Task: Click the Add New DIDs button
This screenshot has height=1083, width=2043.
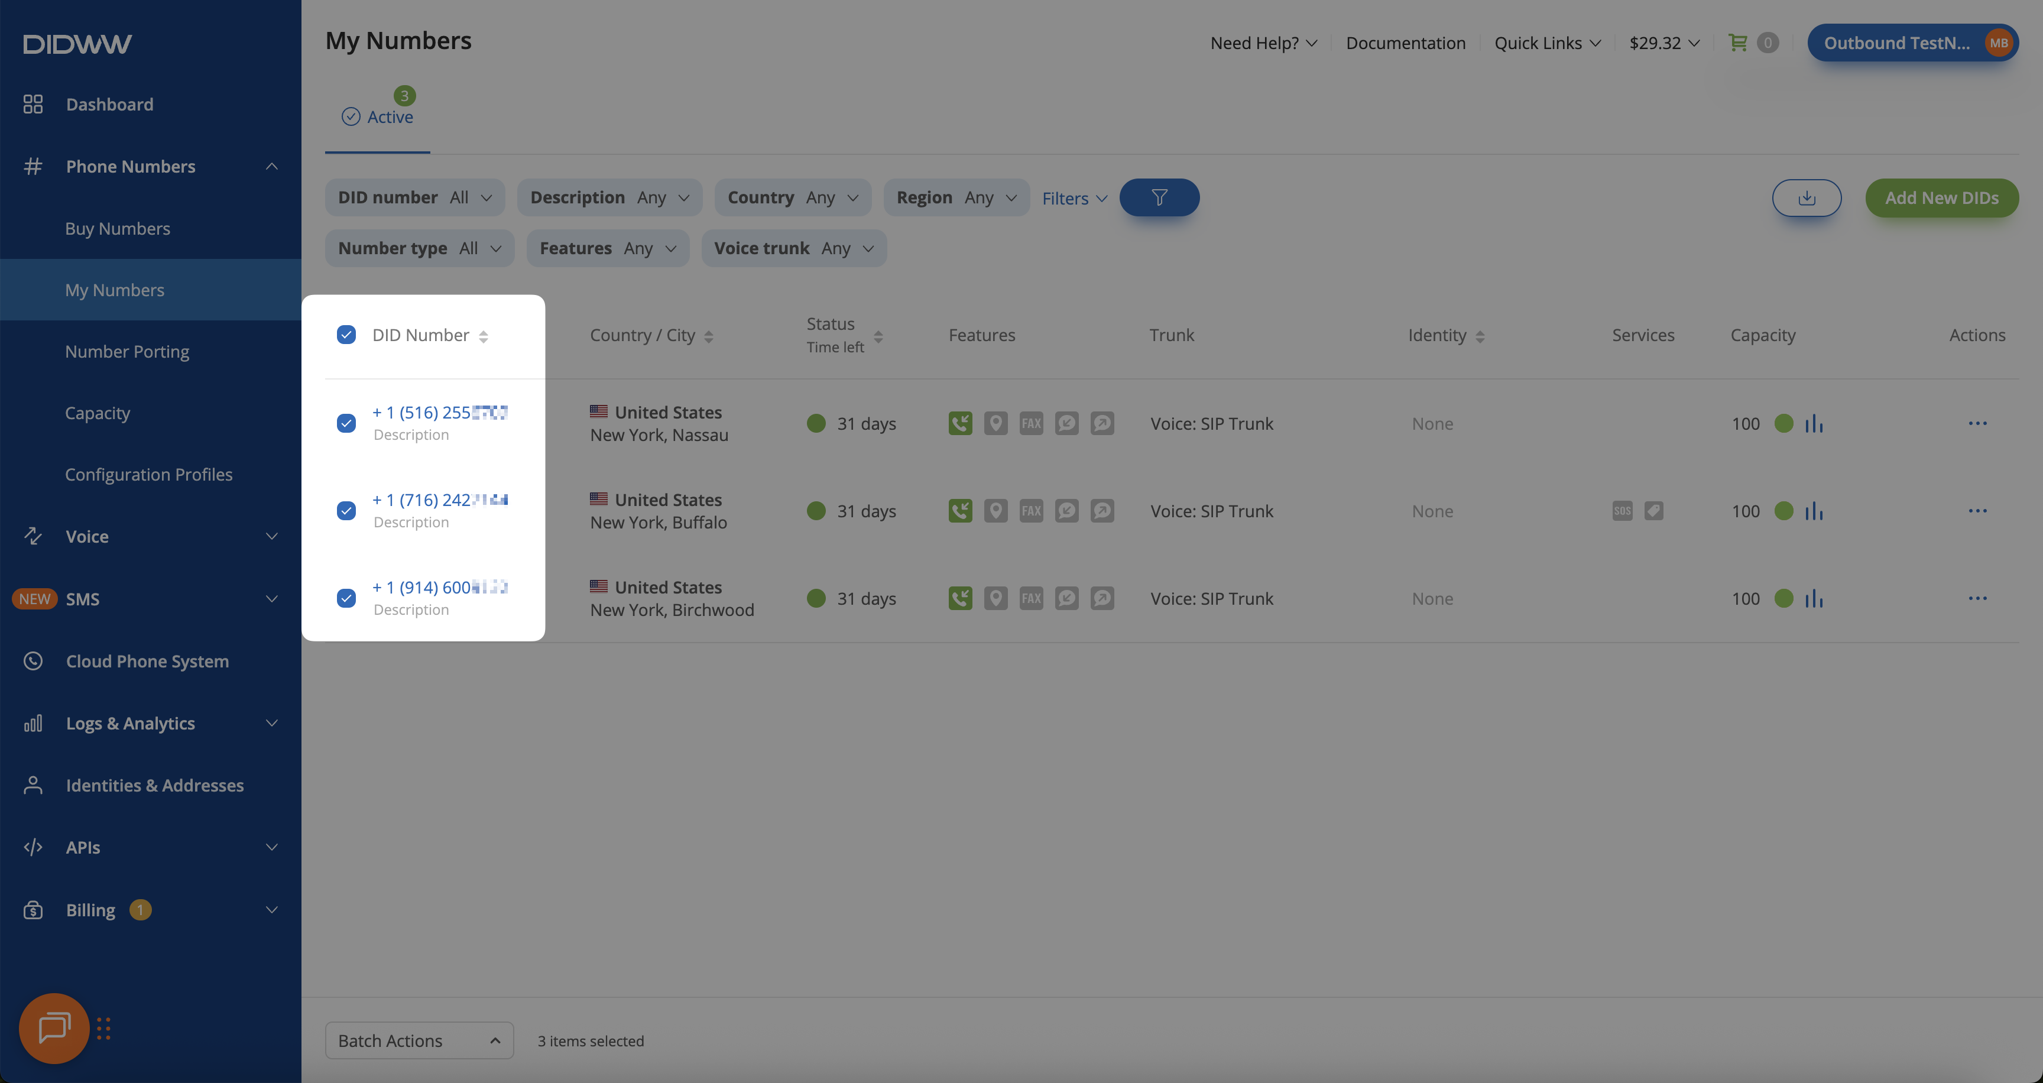Action: (1941, 197)
